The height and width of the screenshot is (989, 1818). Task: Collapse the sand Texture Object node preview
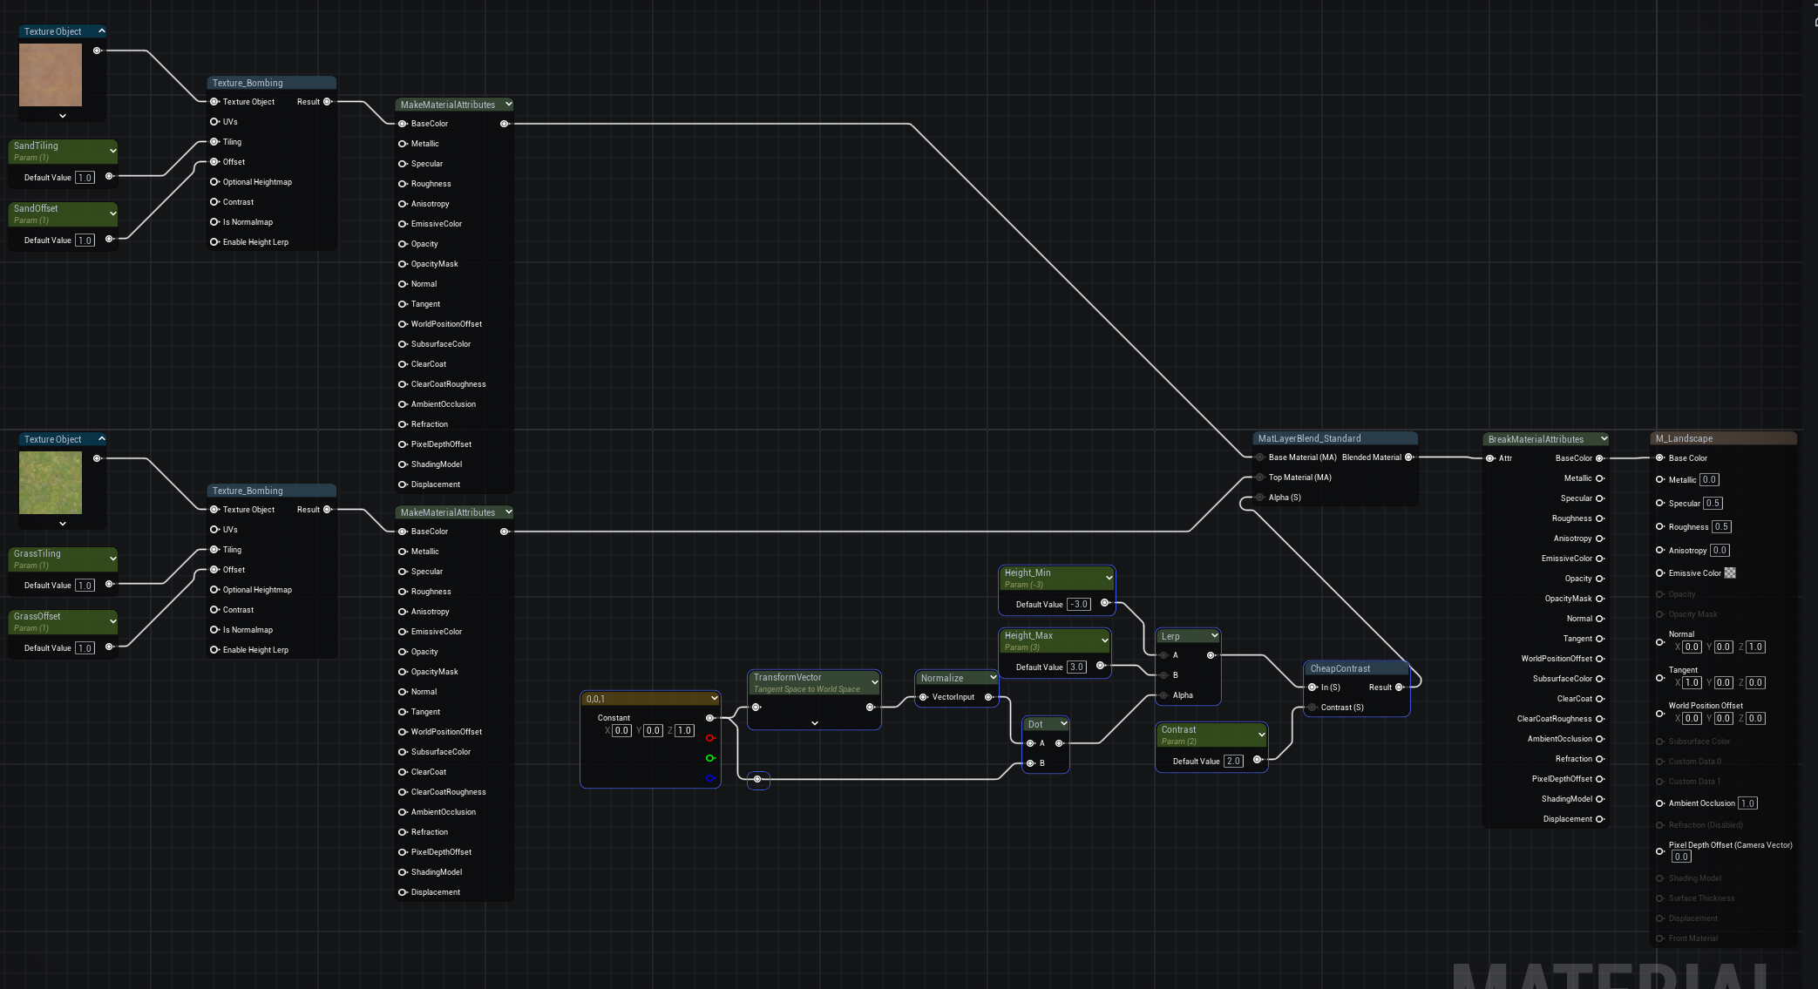102,31
